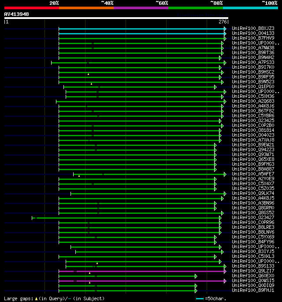Click the orange ~40% legend segment

(86, 8)
